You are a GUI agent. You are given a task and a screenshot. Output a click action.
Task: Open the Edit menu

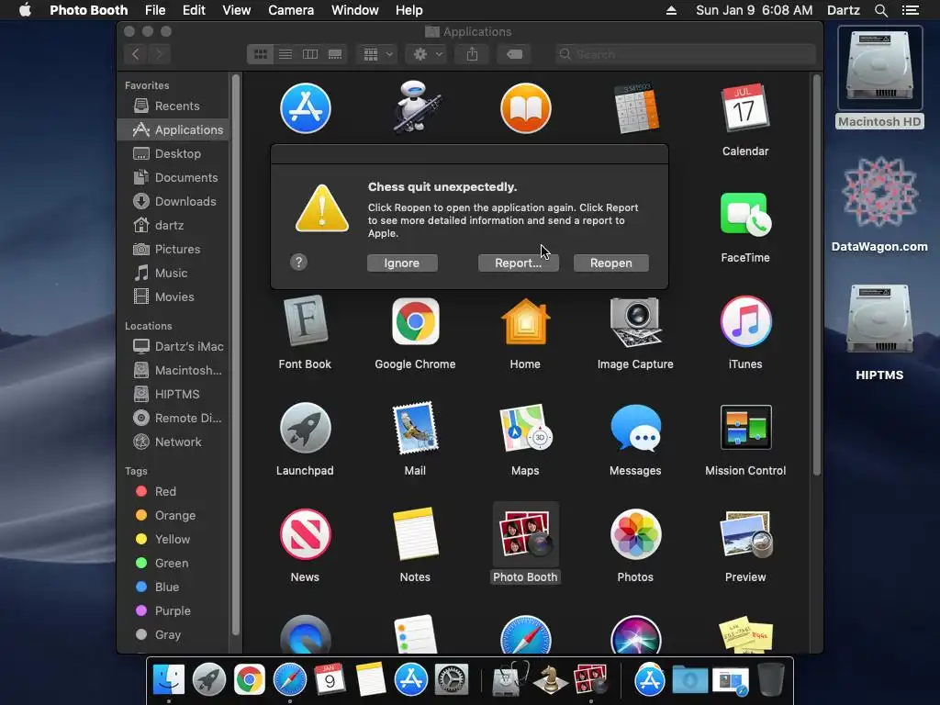(194, 10)
